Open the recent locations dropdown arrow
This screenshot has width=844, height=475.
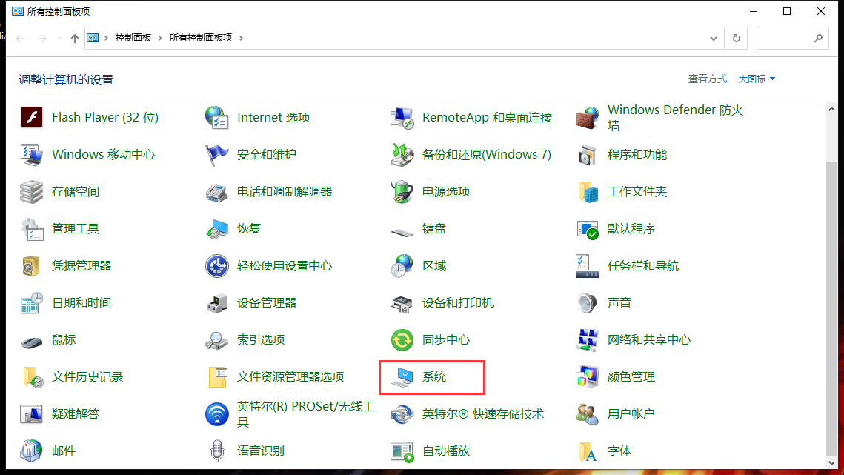(59, 39)
